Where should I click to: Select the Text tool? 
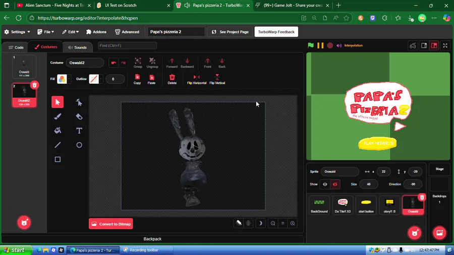click(79, 131)
